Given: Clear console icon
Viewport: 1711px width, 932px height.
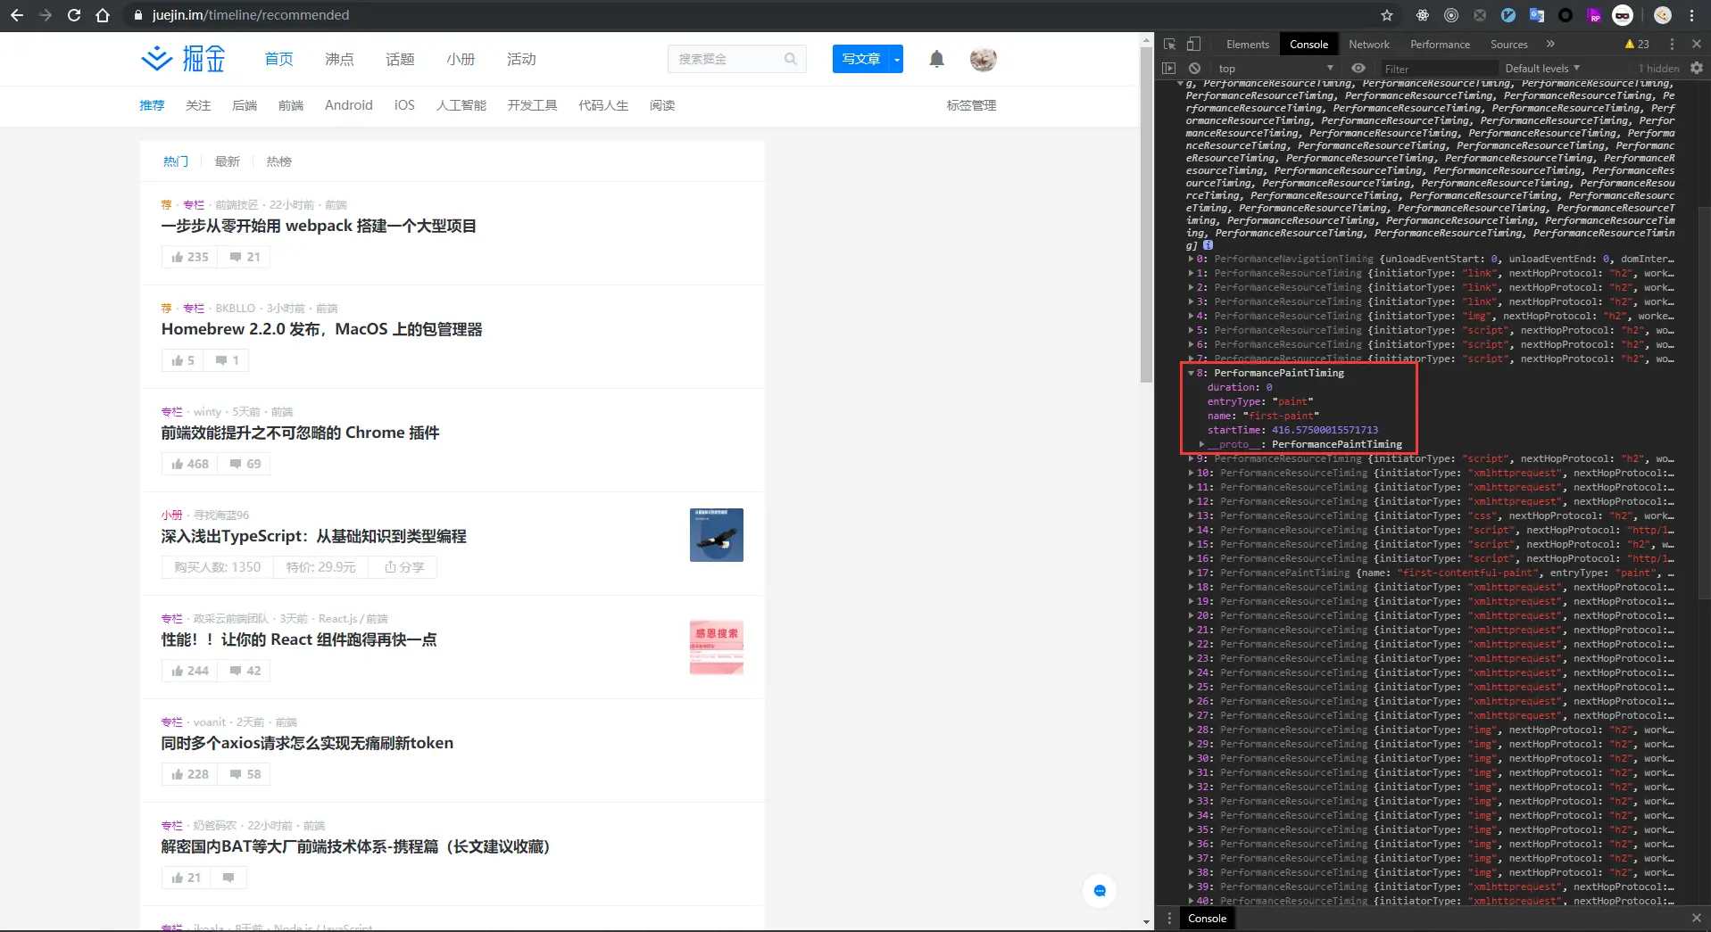Looking at the screenshot, I should click(1194, 68).
